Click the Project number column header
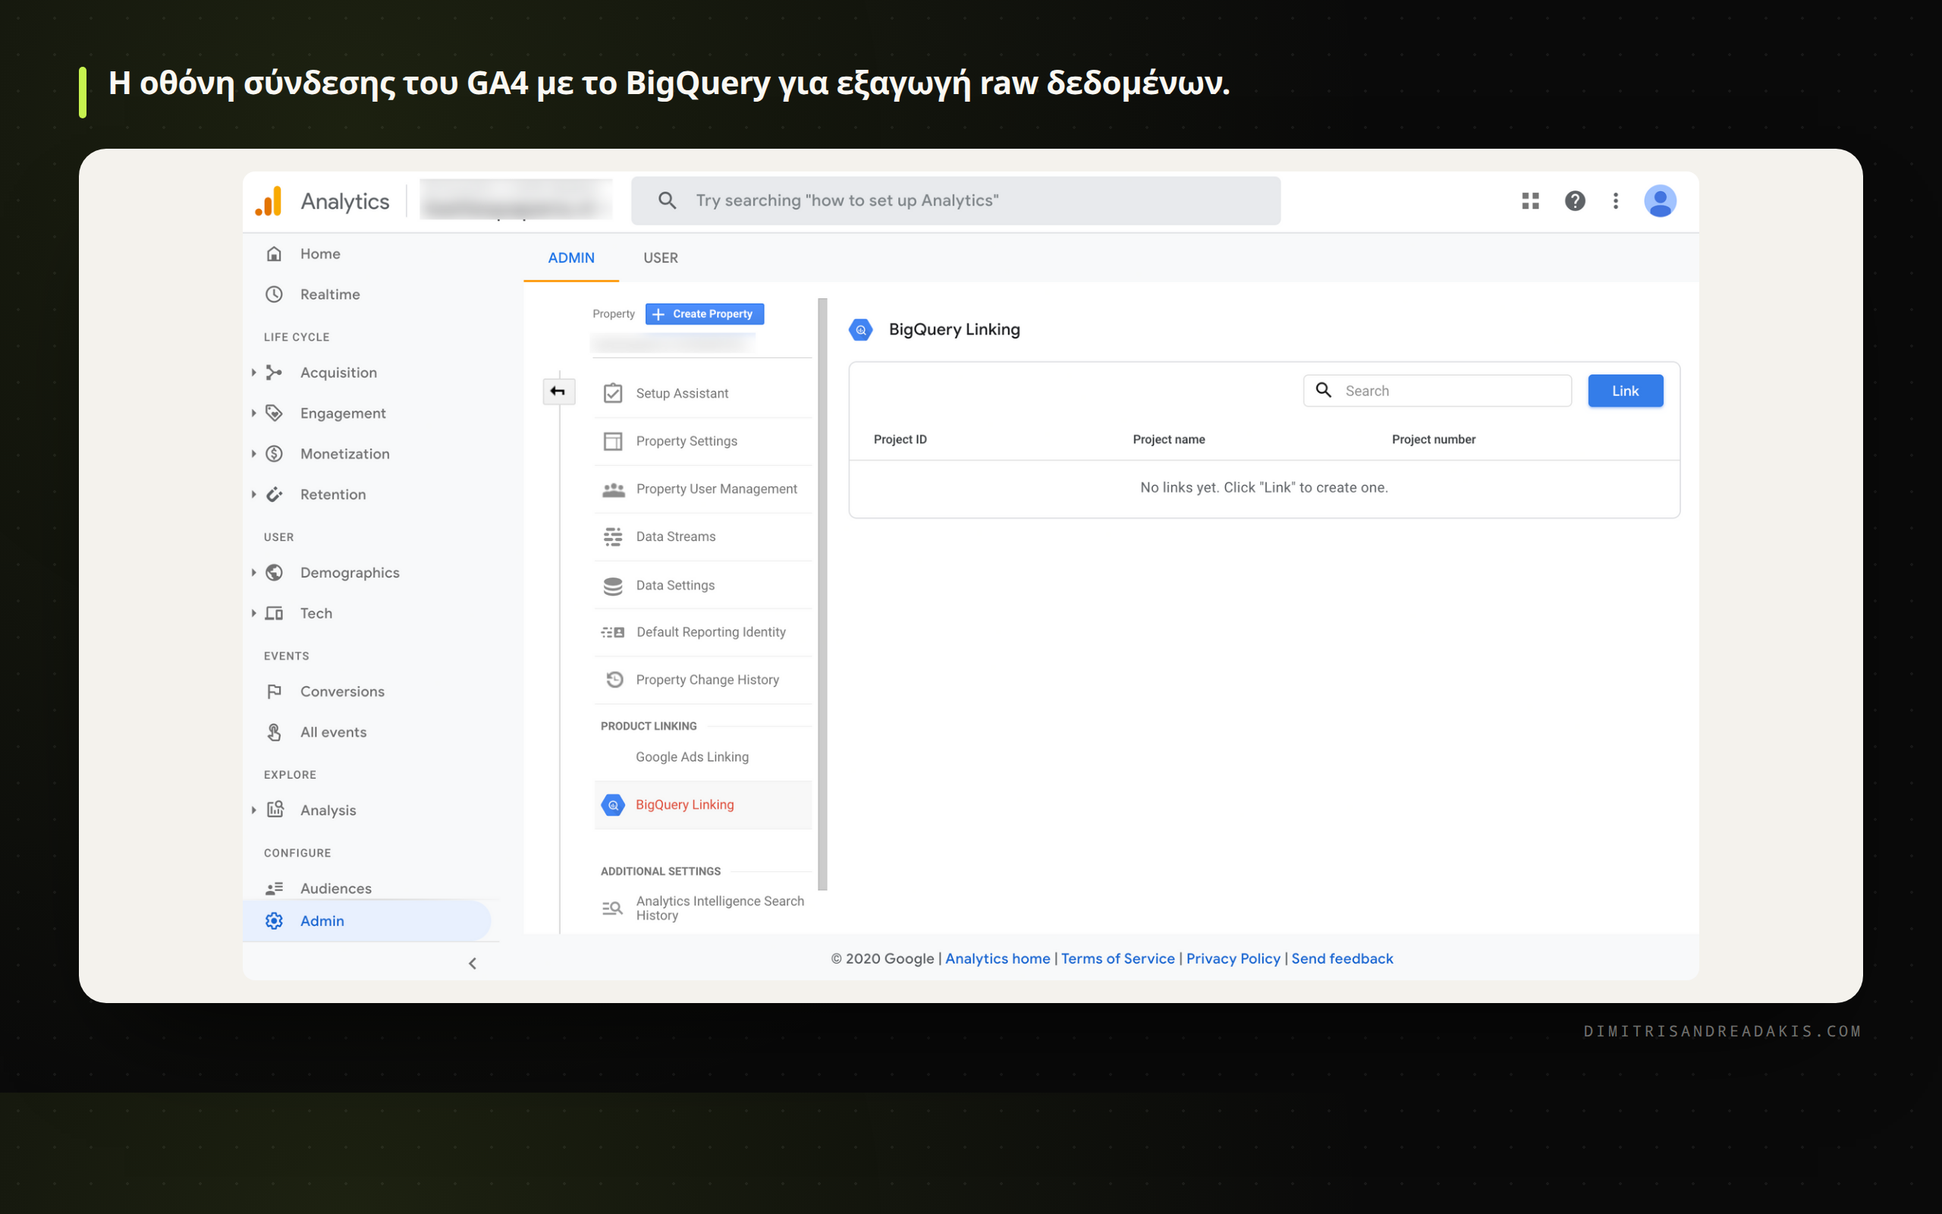The image size is (1942, 1214). pyautogui.click(x=1433, y=439)
